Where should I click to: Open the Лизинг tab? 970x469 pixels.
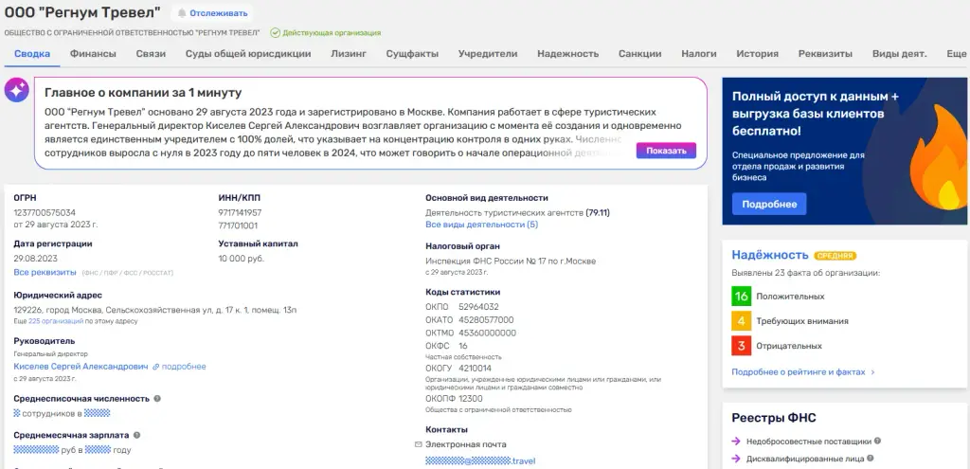pos(349,54)
